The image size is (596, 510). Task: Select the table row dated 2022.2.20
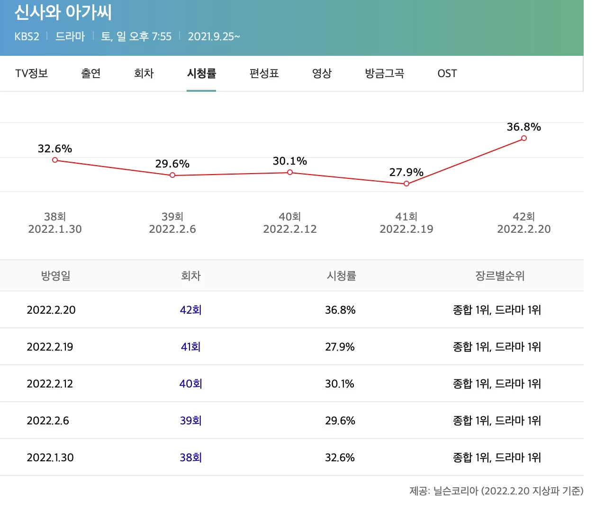tap(298, 310)
